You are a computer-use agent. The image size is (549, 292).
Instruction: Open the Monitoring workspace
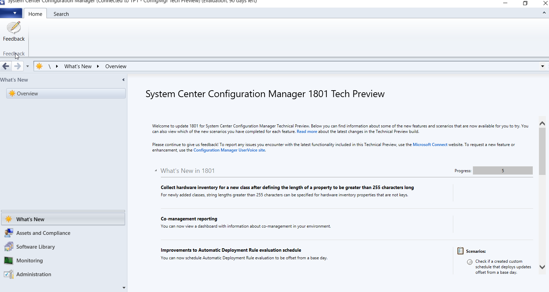point(63,260)
